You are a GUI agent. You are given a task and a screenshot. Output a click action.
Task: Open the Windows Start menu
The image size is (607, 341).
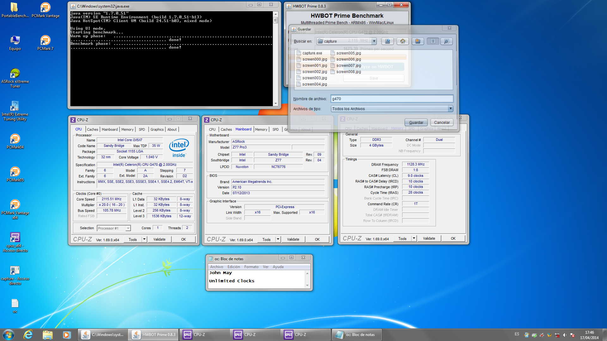click(9, 335)
